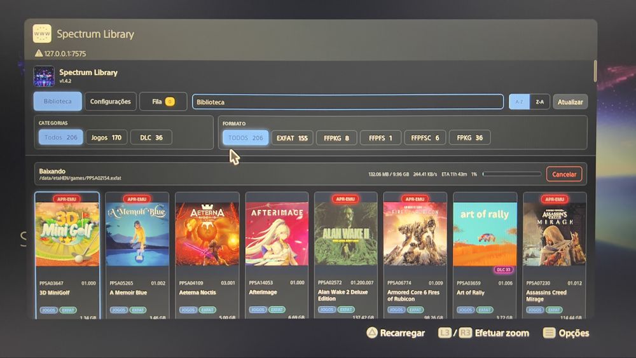Click APR-EMU badge on Assassins Creed Mirage
The width and height of the screenshot is (636, 358).
coord(555,199)
